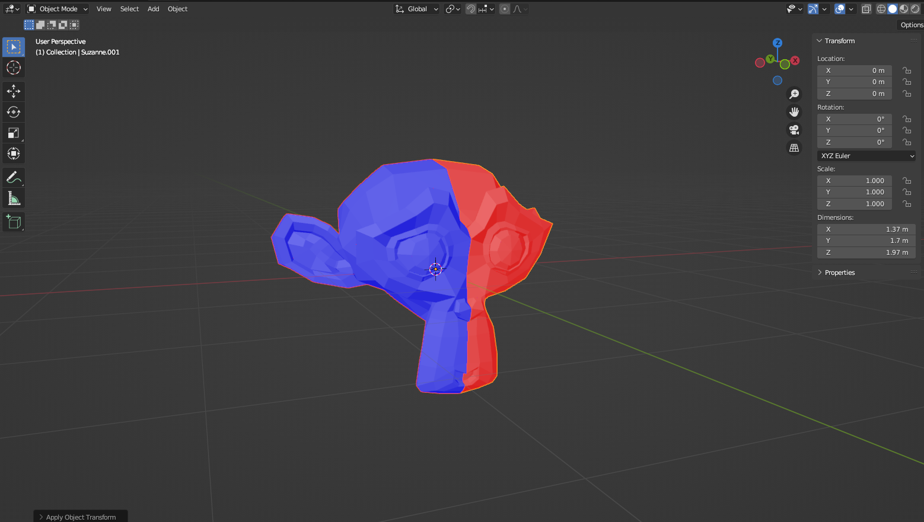Viewport: 924px width, 522px height.
Task: Adjust Rotation Y value field
Action: 855,130
